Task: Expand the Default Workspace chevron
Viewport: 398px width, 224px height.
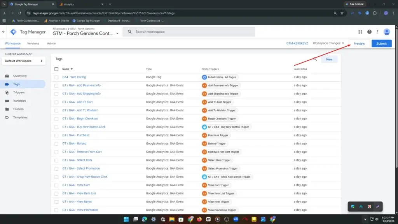Action: pos(41,61)
